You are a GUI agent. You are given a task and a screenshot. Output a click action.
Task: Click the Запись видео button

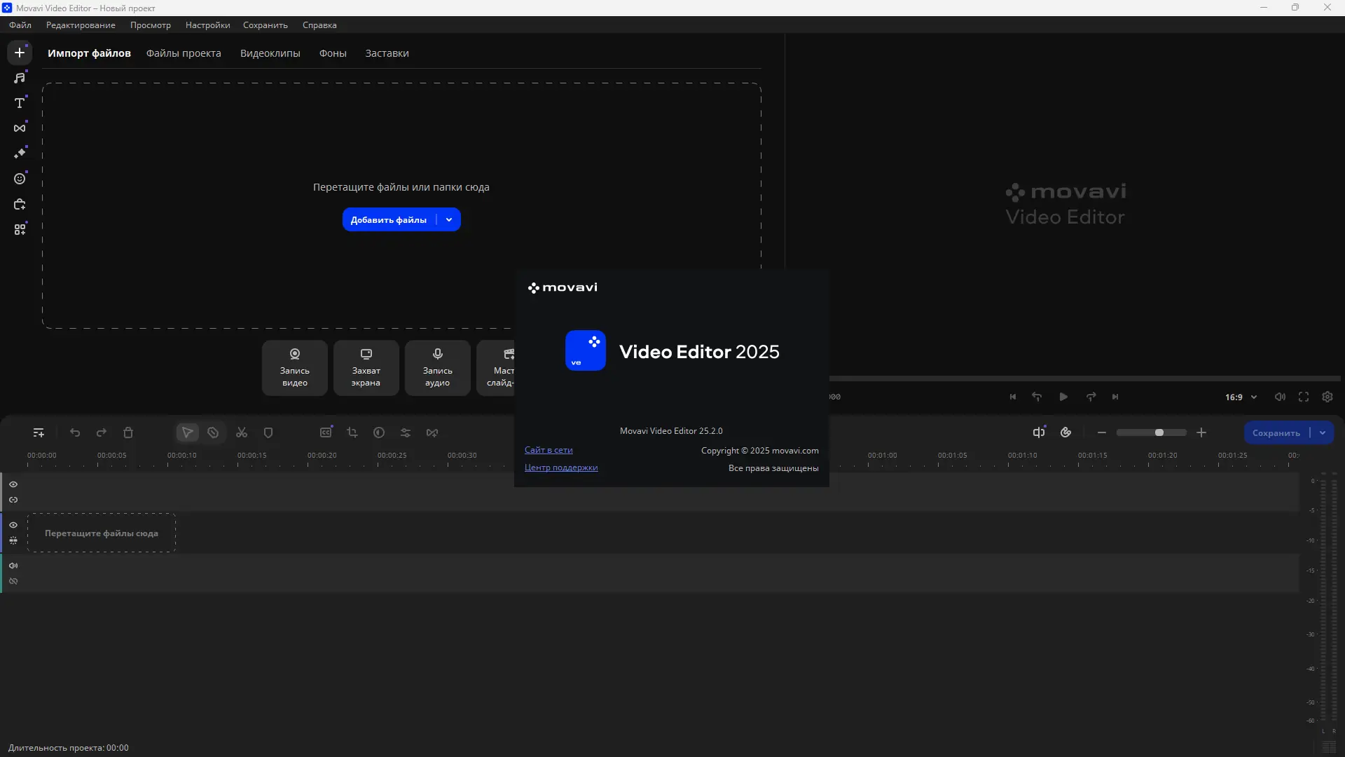[295, 368]
